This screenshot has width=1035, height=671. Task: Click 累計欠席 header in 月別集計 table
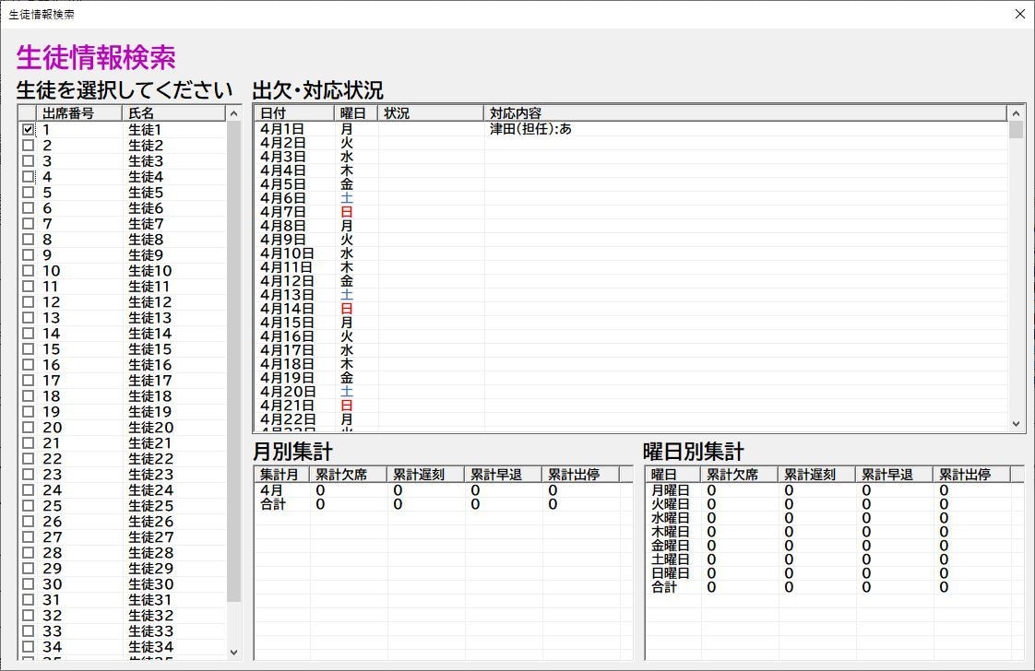pyautogui.click(x=349, y=475)
